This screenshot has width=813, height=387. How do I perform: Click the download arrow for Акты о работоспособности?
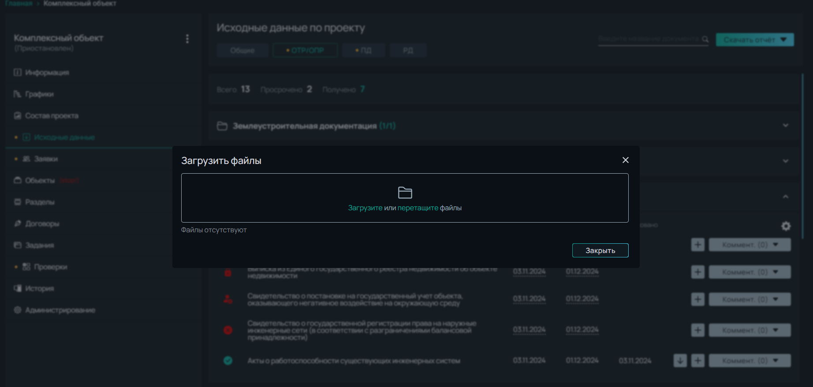[x=680, y=361]
